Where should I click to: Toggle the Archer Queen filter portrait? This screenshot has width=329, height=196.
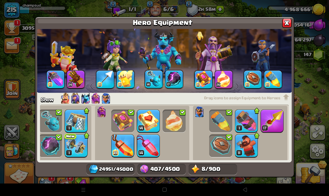pos(75,98)
